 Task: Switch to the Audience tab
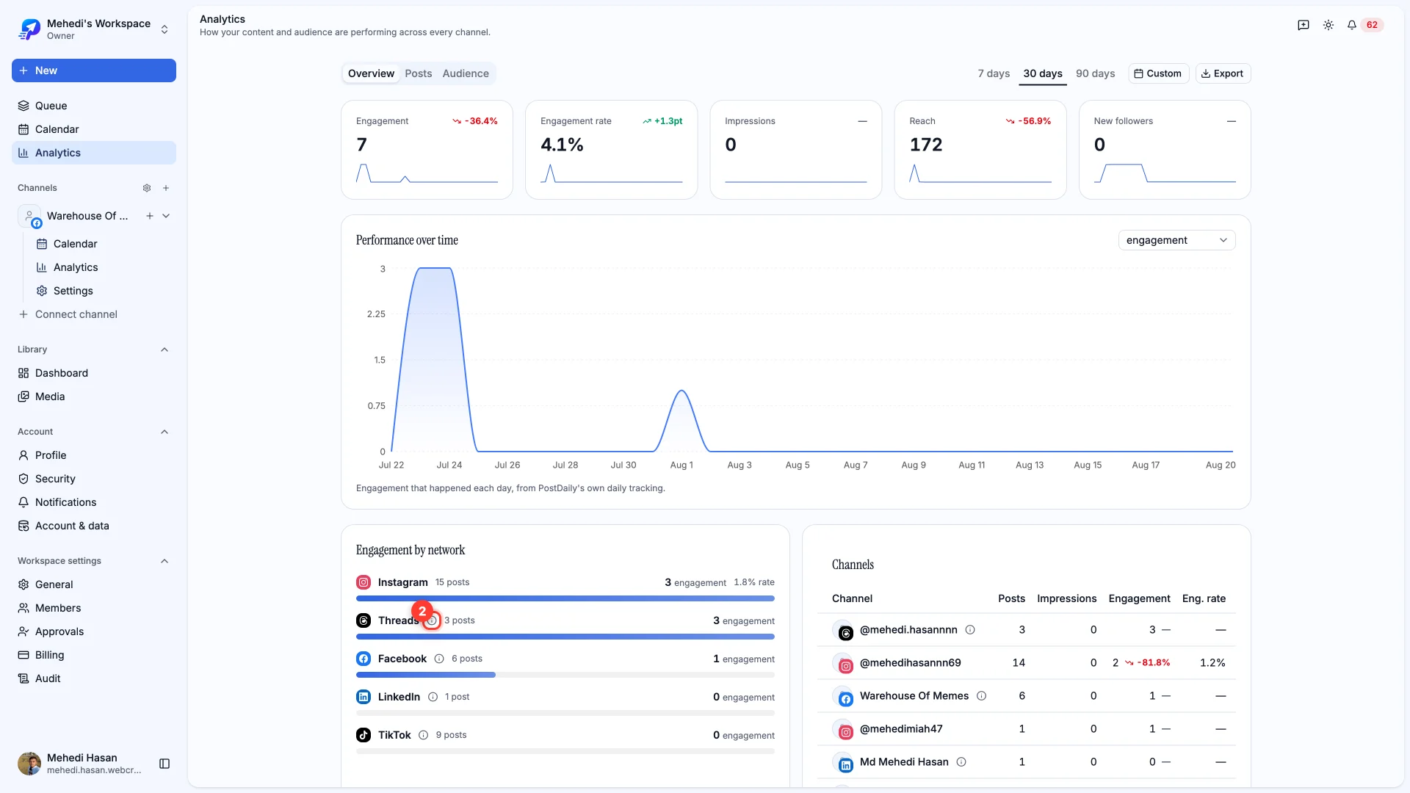coord(466,73)
